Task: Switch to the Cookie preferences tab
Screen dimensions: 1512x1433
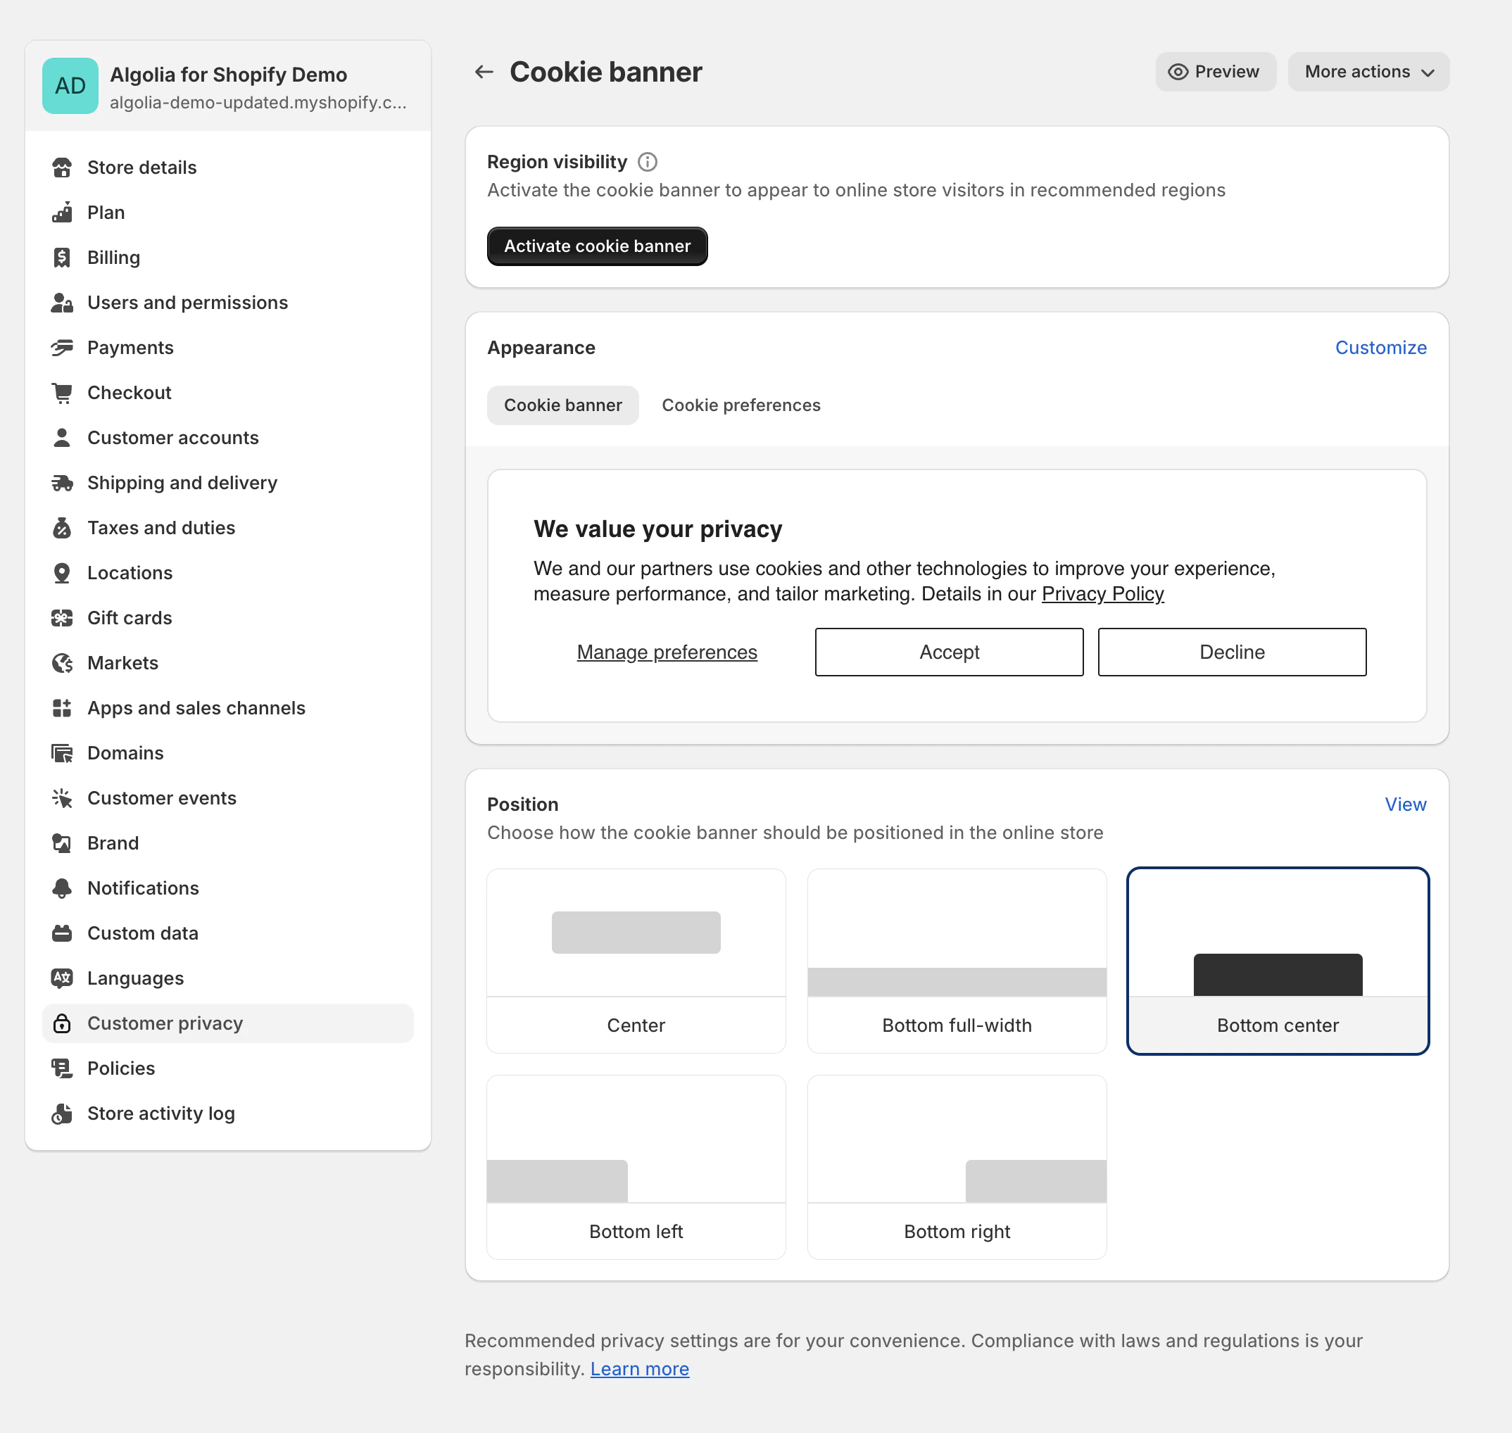Action: [741, 405]
